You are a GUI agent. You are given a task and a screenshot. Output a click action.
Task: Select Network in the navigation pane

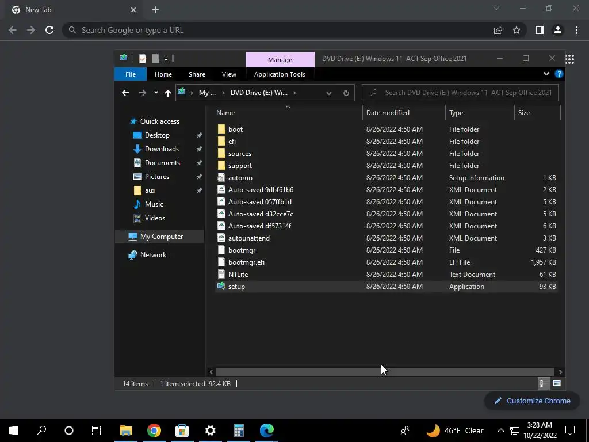(153, 255)
